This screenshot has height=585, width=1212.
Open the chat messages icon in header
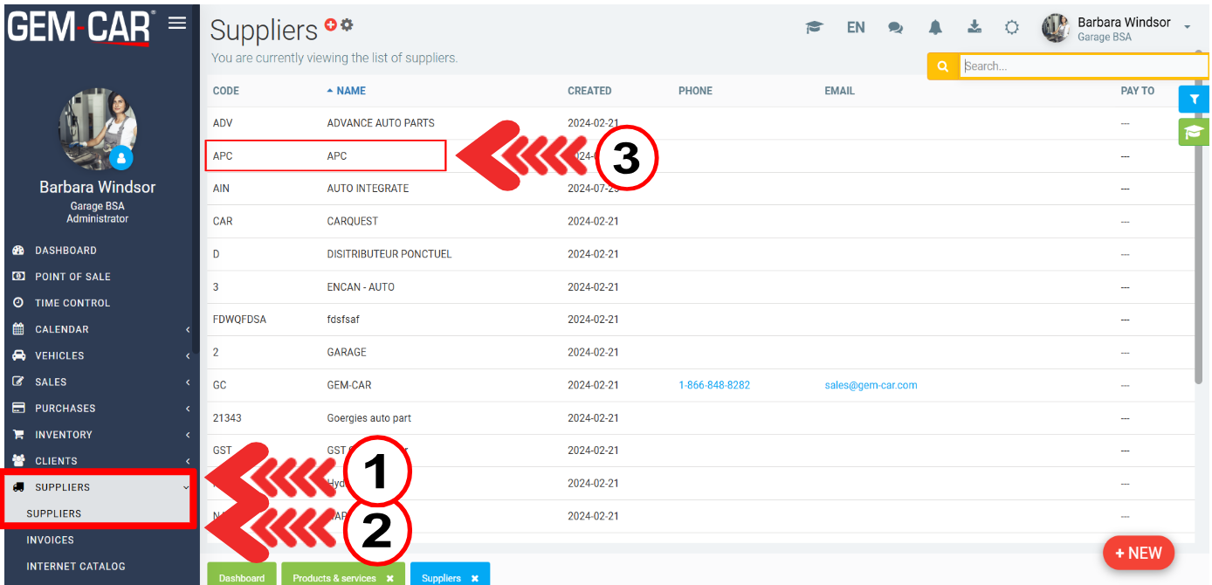pos(895,28)
